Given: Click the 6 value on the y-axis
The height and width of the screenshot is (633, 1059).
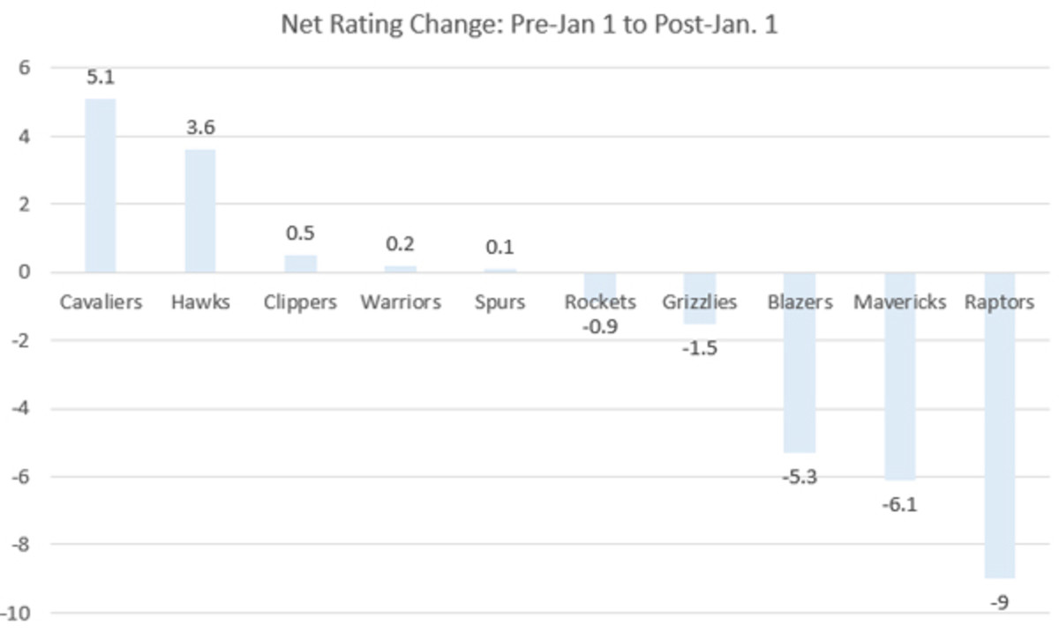Looking at the screenshot, I should pyautogui.click(x=24, y=68).
